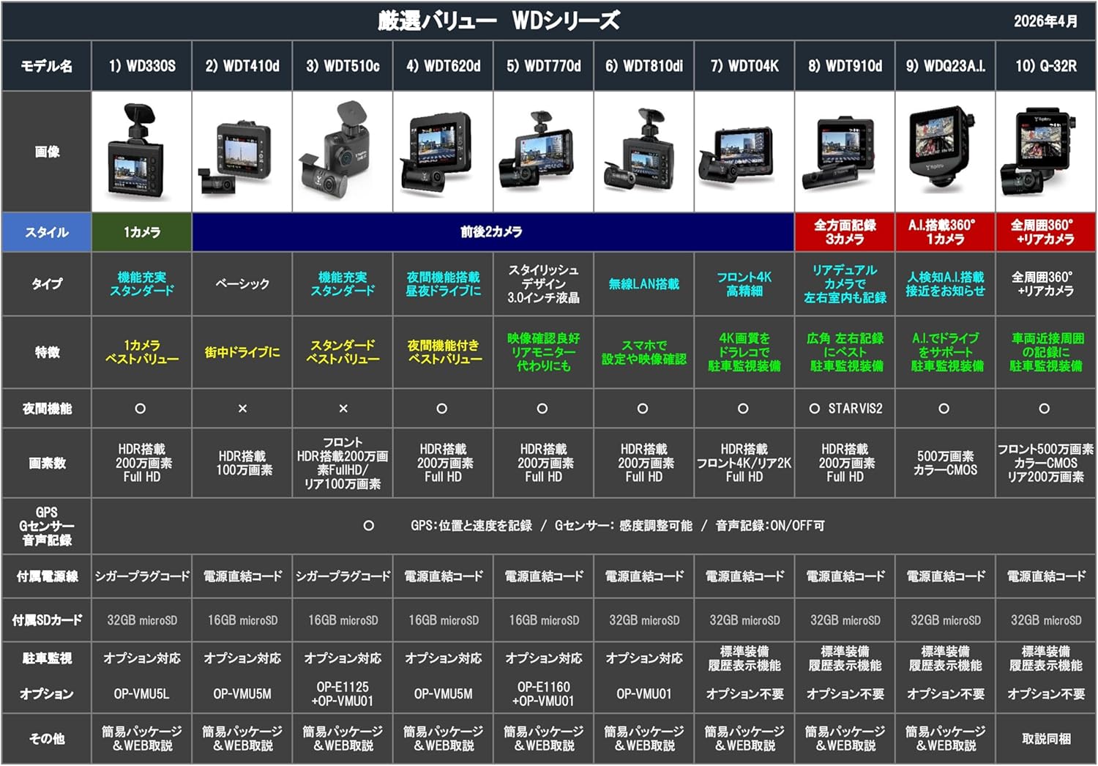This screenshot has width=1098, height=766.
Task: Click Q-32R 'オプション不要' cell
Action: pyautogui.click(x=1046, y=694)
